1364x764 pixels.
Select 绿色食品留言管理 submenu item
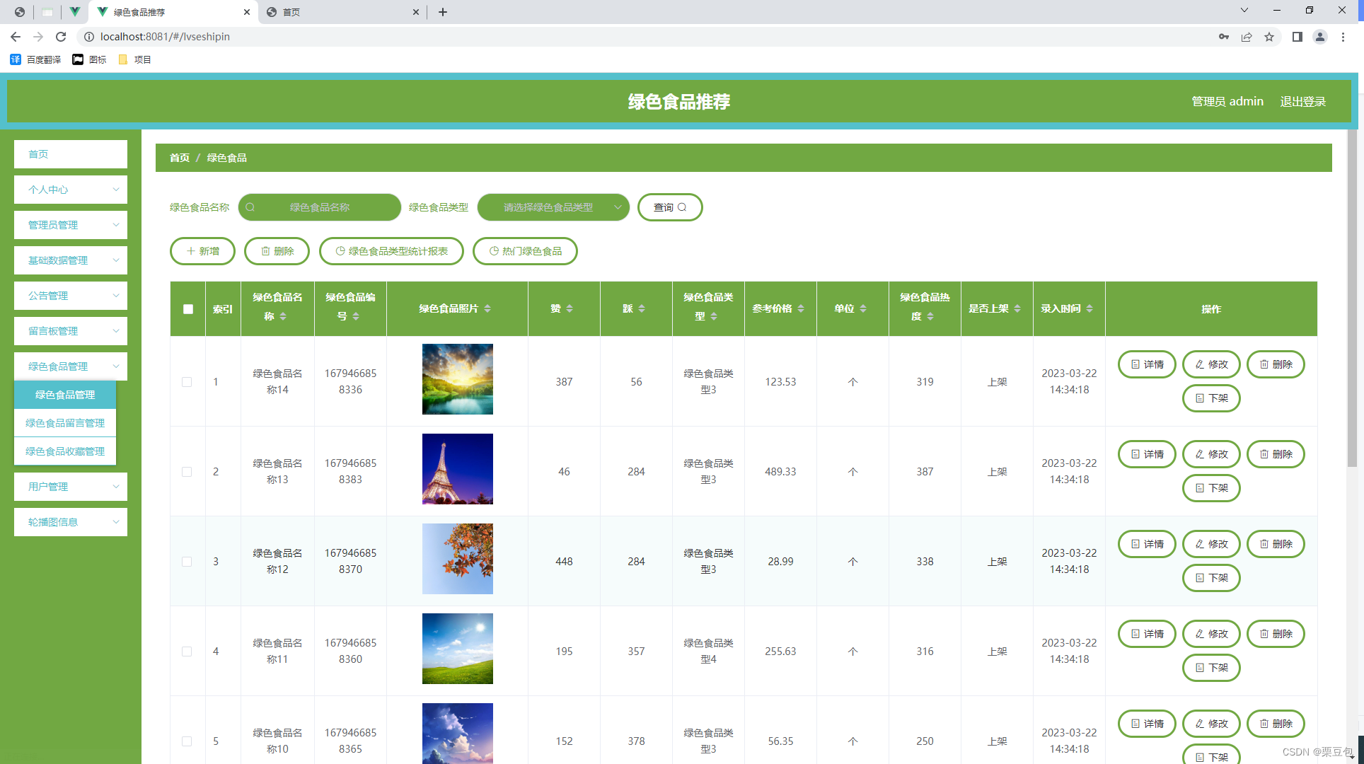(x=65, y=423)
